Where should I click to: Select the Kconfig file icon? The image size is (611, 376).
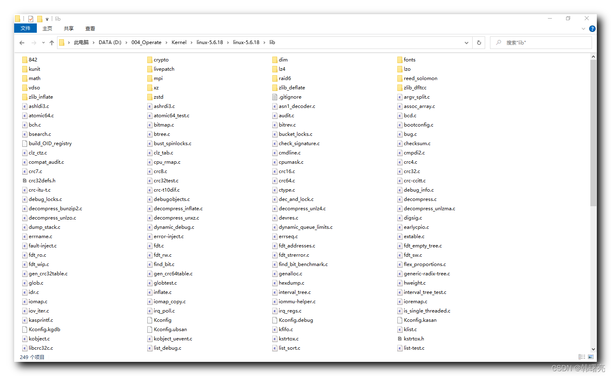click(150, 320)
